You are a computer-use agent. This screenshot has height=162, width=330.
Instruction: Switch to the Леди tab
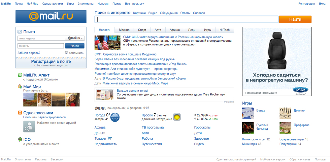pos(192,30)
